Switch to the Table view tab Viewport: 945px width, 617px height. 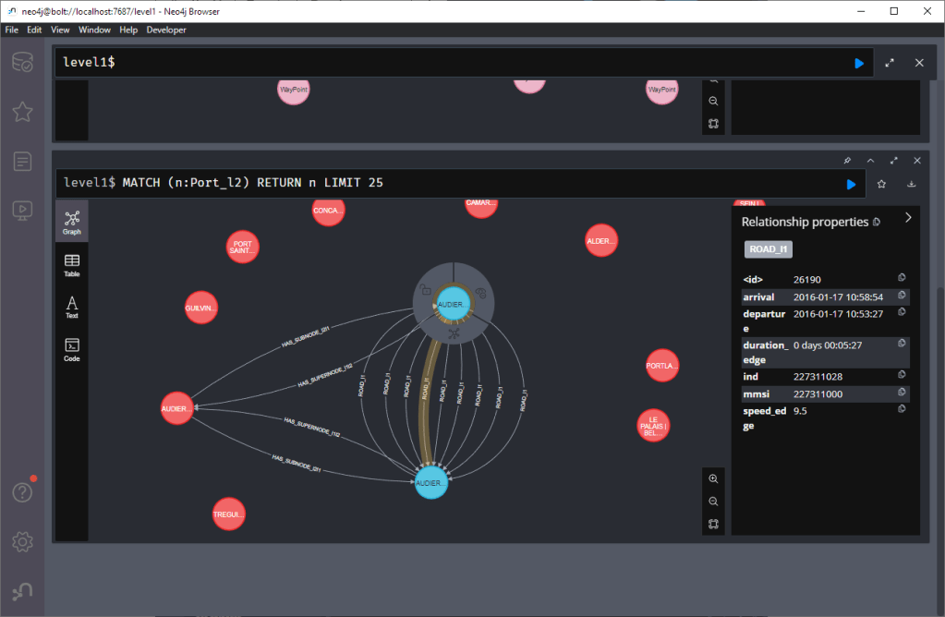tap(72, 265)
